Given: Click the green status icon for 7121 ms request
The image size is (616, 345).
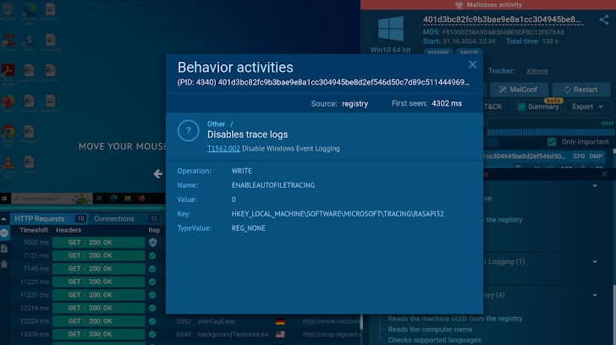Looking at the screenshot, I should pyautogui.click(x=152, y=255).
